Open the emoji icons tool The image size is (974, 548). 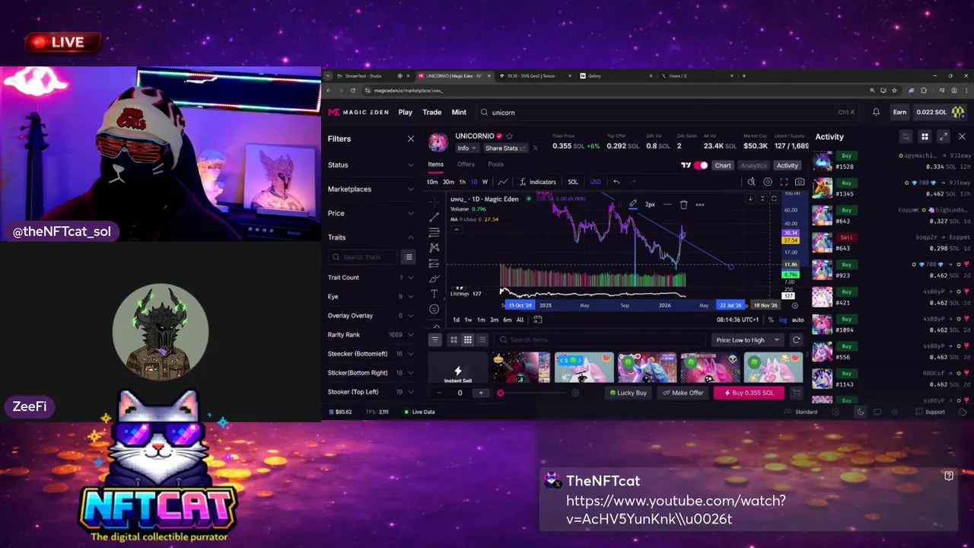434,309
